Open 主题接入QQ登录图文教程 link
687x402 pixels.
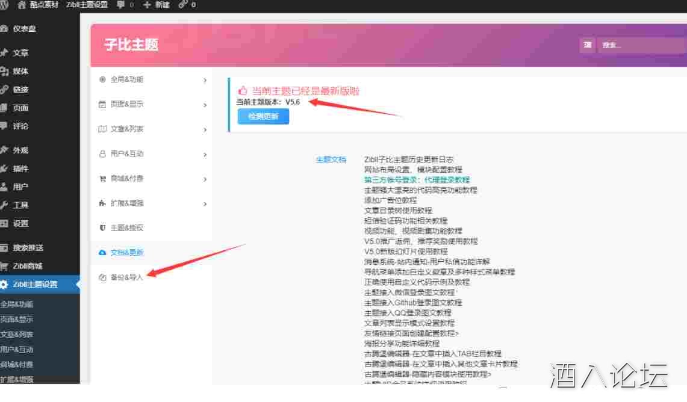pos(408,313)
